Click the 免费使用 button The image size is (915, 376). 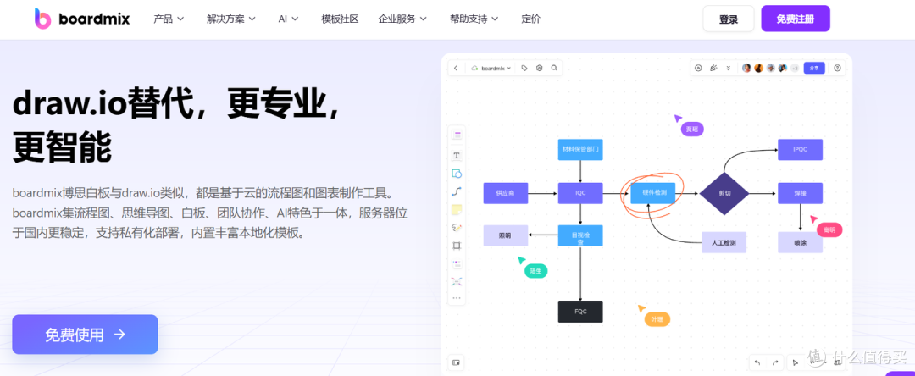point(86,334)
